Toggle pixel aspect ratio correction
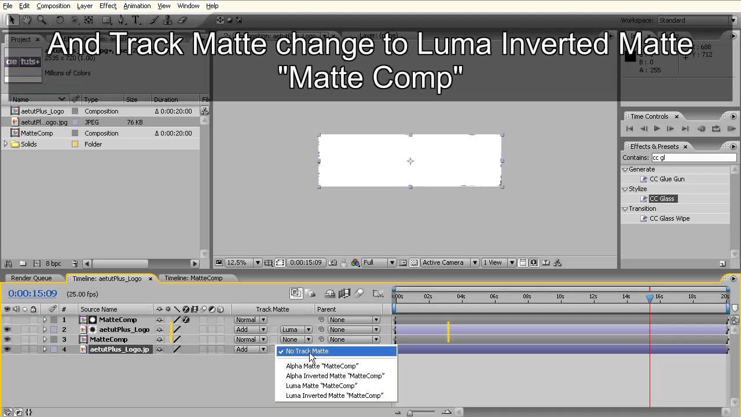 (x=522, y=262)
